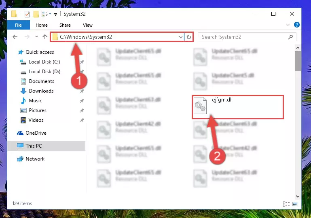This screenshot has width=311, height=218.
Task: Open address bar history dropdown
Action: (x=181, y=37)
